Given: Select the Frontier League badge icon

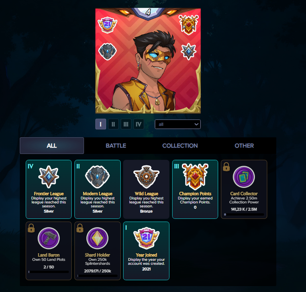Looking at the screenshot, I should [49, 177].
